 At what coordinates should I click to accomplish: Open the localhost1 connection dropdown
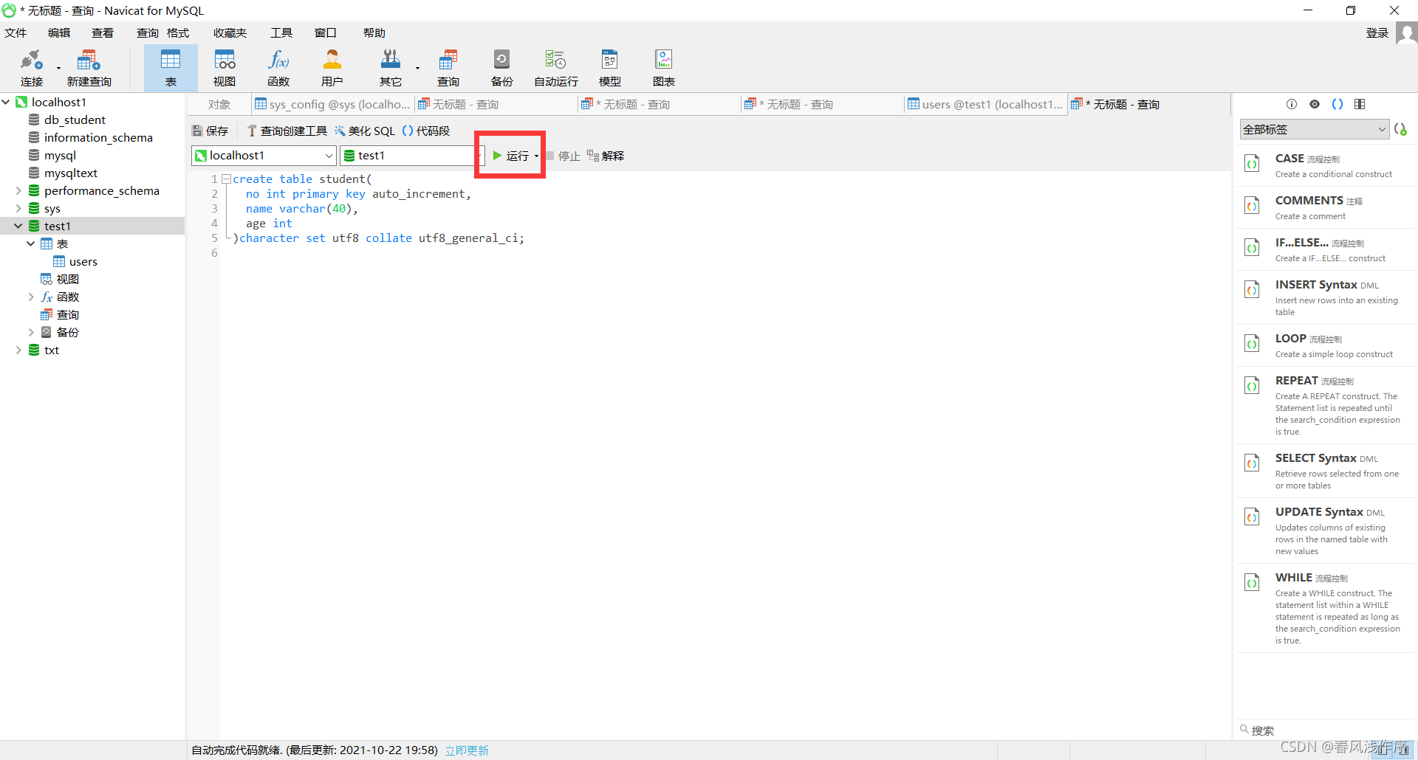[x=329, y=156]
